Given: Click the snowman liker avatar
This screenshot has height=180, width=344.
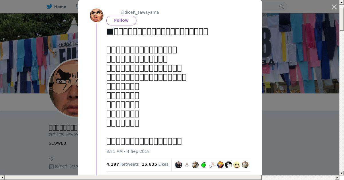Looking at the screenshot, I should click(x=187, y=165).
